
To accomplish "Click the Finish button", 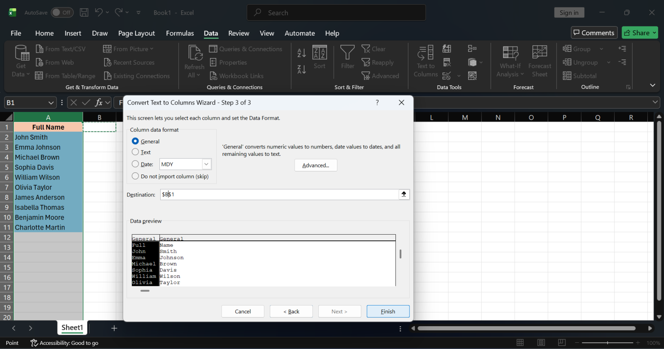I will click(x=388, y=311).
